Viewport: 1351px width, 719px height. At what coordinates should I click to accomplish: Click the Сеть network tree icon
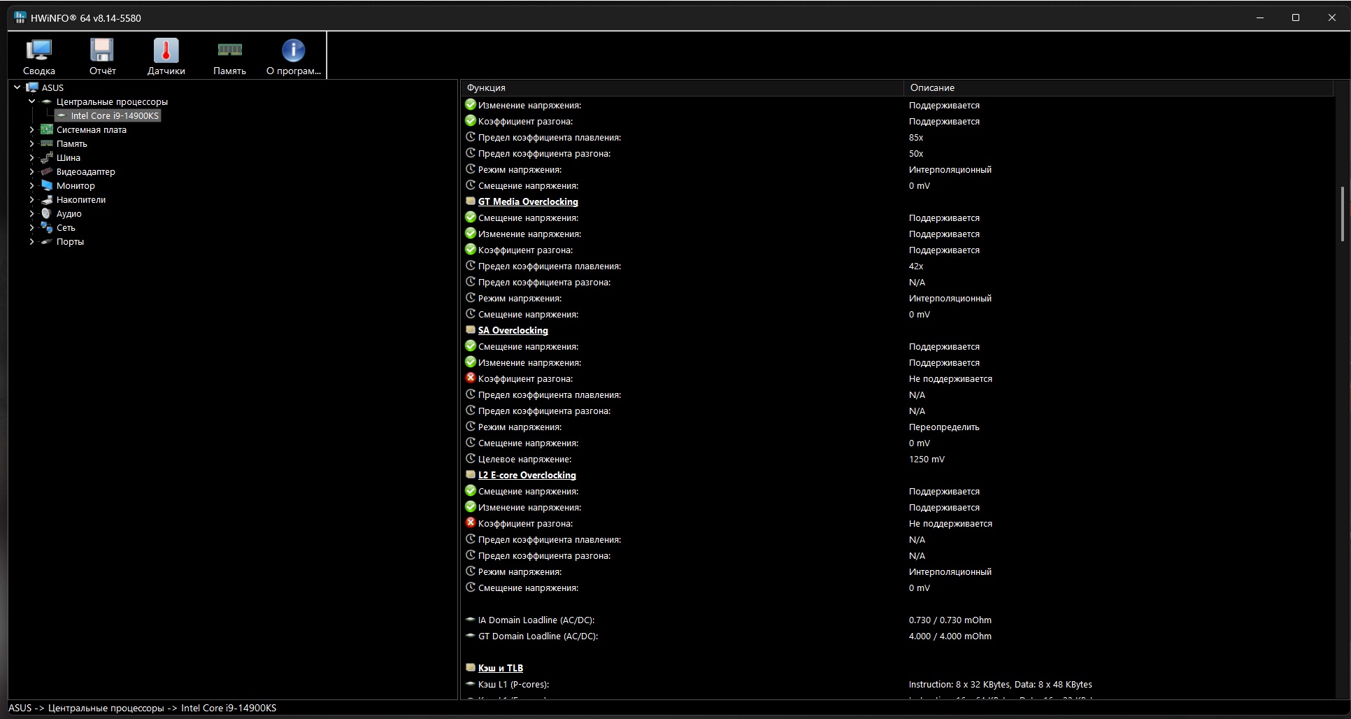pos(47,227)
